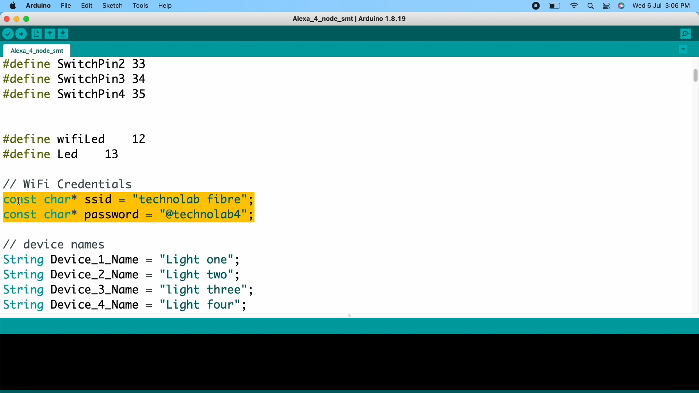The image size is (699, 393).
Task: Check the battery status icon
Action: pos(555,6)
